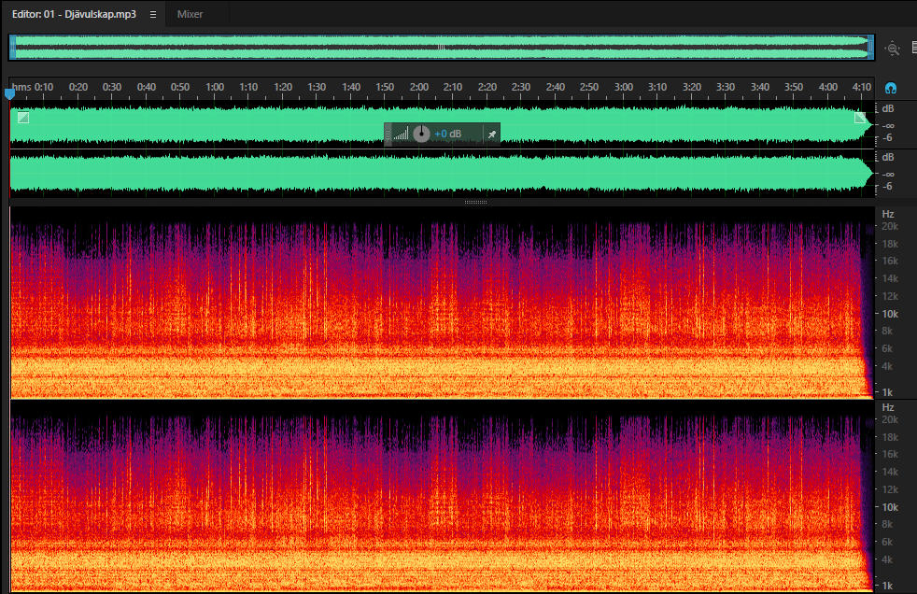Click the playhead marker at timeline start
Screen dimensions: 917x594
point(9,93)
